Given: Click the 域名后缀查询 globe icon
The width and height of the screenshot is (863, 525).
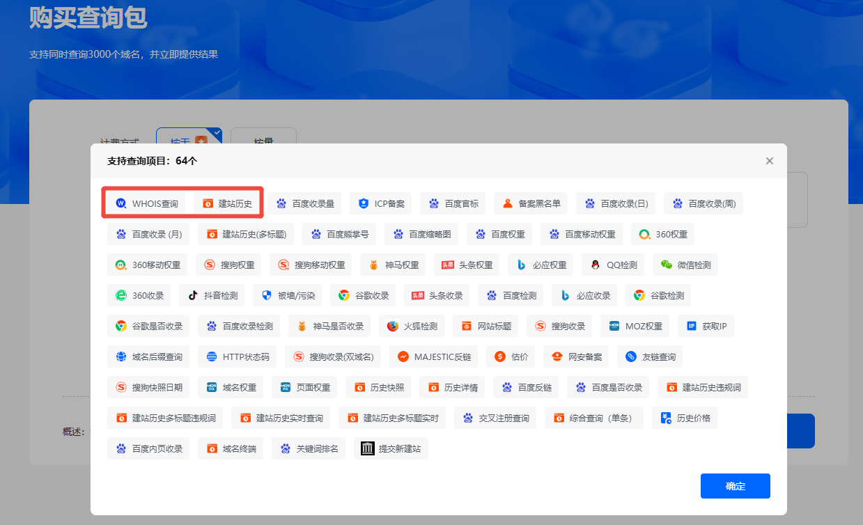Looking at the screenshot, I should point(120,356).
